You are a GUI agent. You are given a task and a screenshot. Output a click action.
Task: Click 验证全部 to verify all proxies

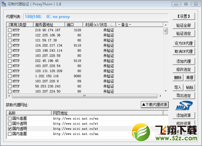click(x=184, y=25)
